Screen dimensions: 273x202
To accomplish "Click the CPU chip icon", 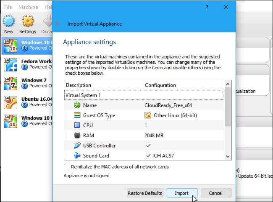I will (x=77, y=126).
